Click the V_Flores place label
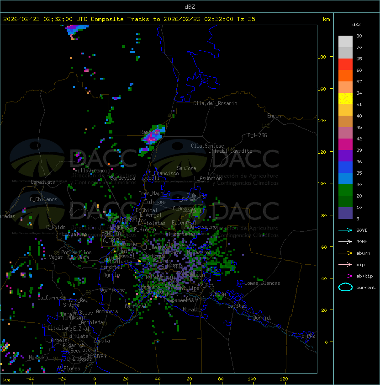The image size is (380, 385). coord(69,369)
